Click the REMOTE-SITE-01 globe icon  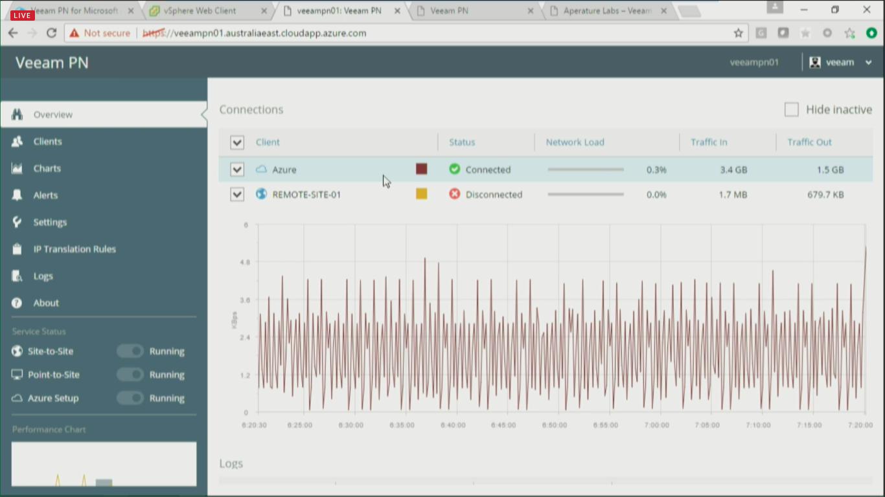tap(261, 194)
